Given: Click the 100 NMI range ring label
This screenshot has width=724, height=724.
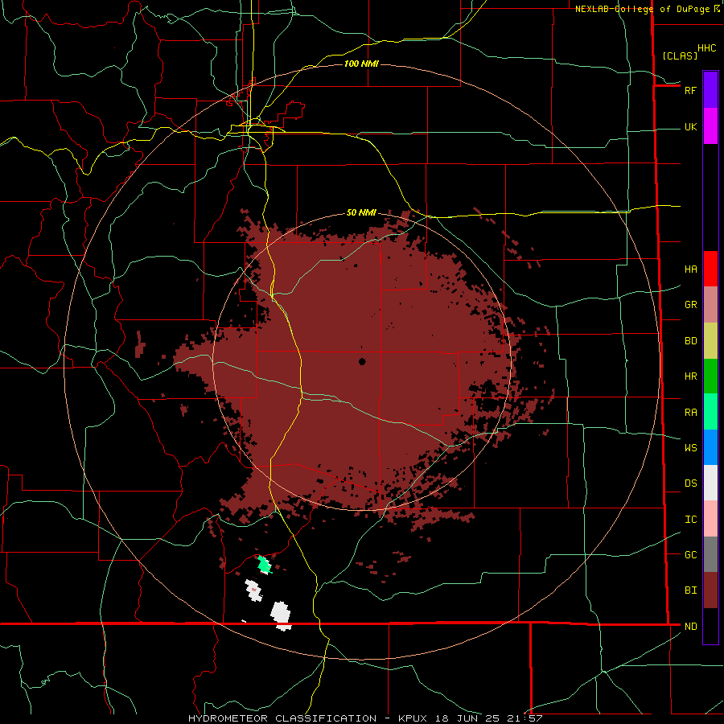Looking at the screenshot, I should pyautogui.click(x=361, y=64).
